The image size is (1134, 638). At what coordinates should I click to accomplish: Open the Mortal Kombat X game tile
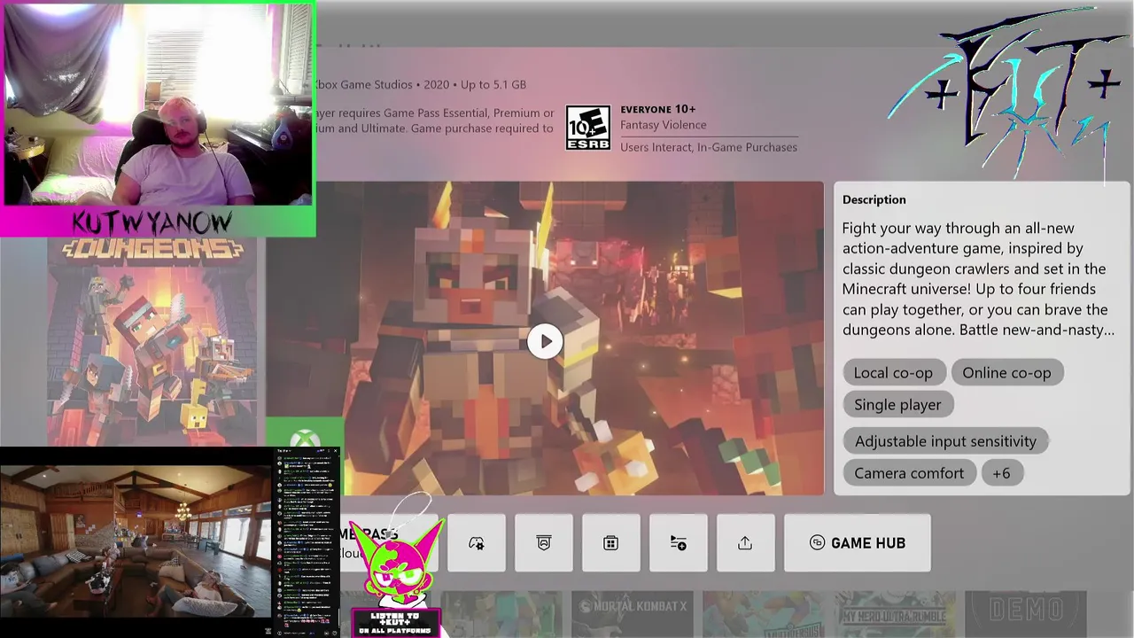click(632, 615)
